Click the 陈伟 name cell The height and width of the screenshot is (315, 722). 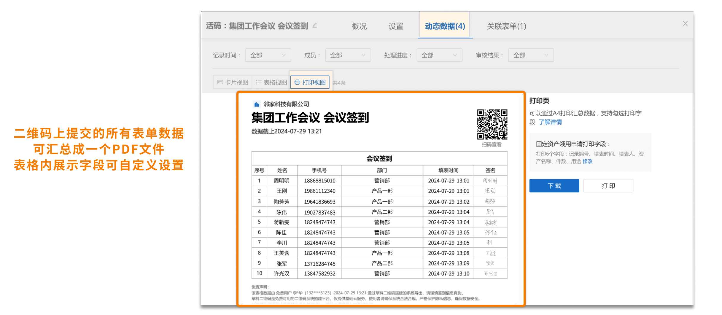(282, 212)
